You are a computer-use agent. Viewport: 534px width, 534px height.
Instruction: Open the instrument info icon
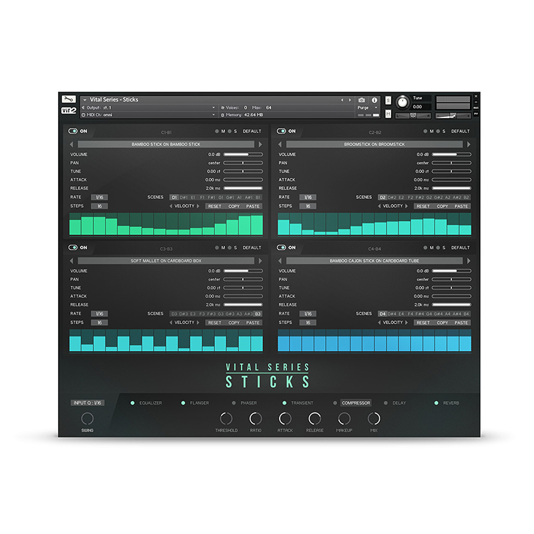point(374,99)
